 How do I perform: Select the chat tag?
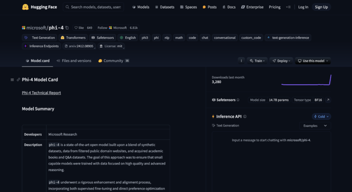(x=205, y=38)
